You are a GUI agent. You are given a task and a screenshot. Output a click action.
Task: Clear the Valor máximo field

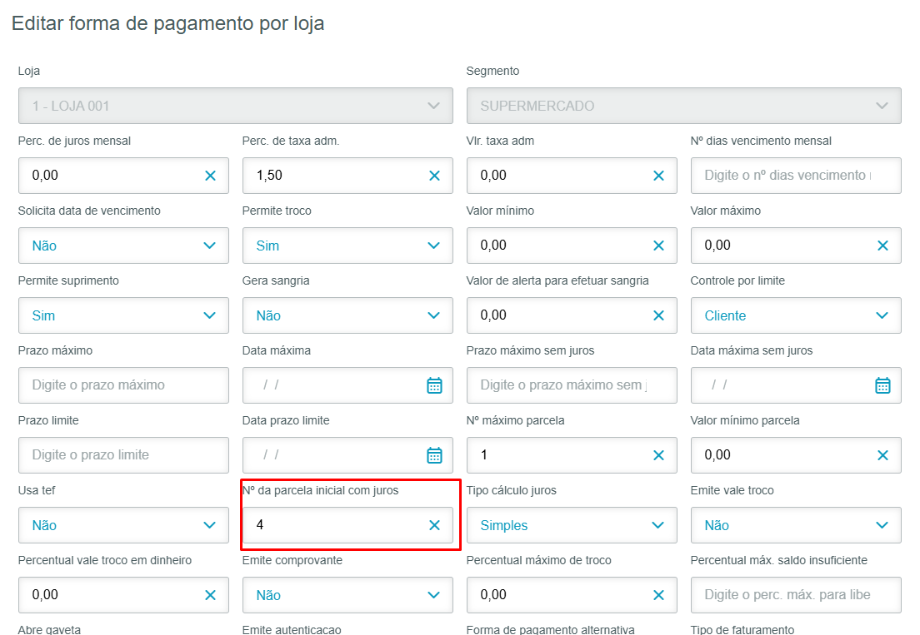click(x=882, y=246)
